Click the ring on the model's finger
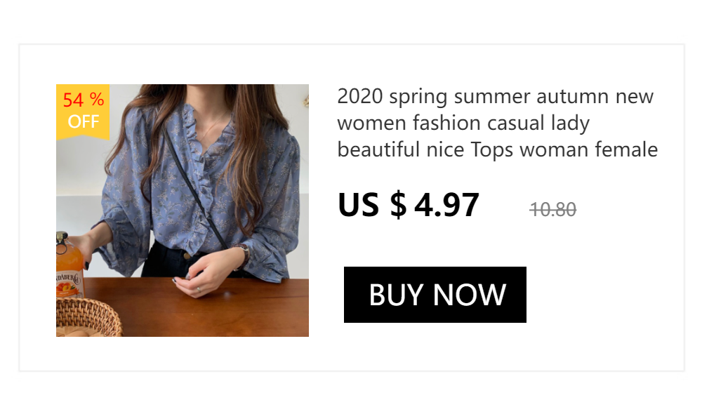This screenshot has width=702, height=407. [x=199, y=289]
